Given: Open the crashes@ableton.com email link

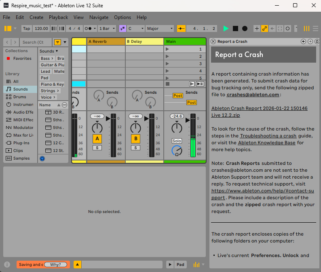Looking at the screenshot, I should (x=253, y=95).
